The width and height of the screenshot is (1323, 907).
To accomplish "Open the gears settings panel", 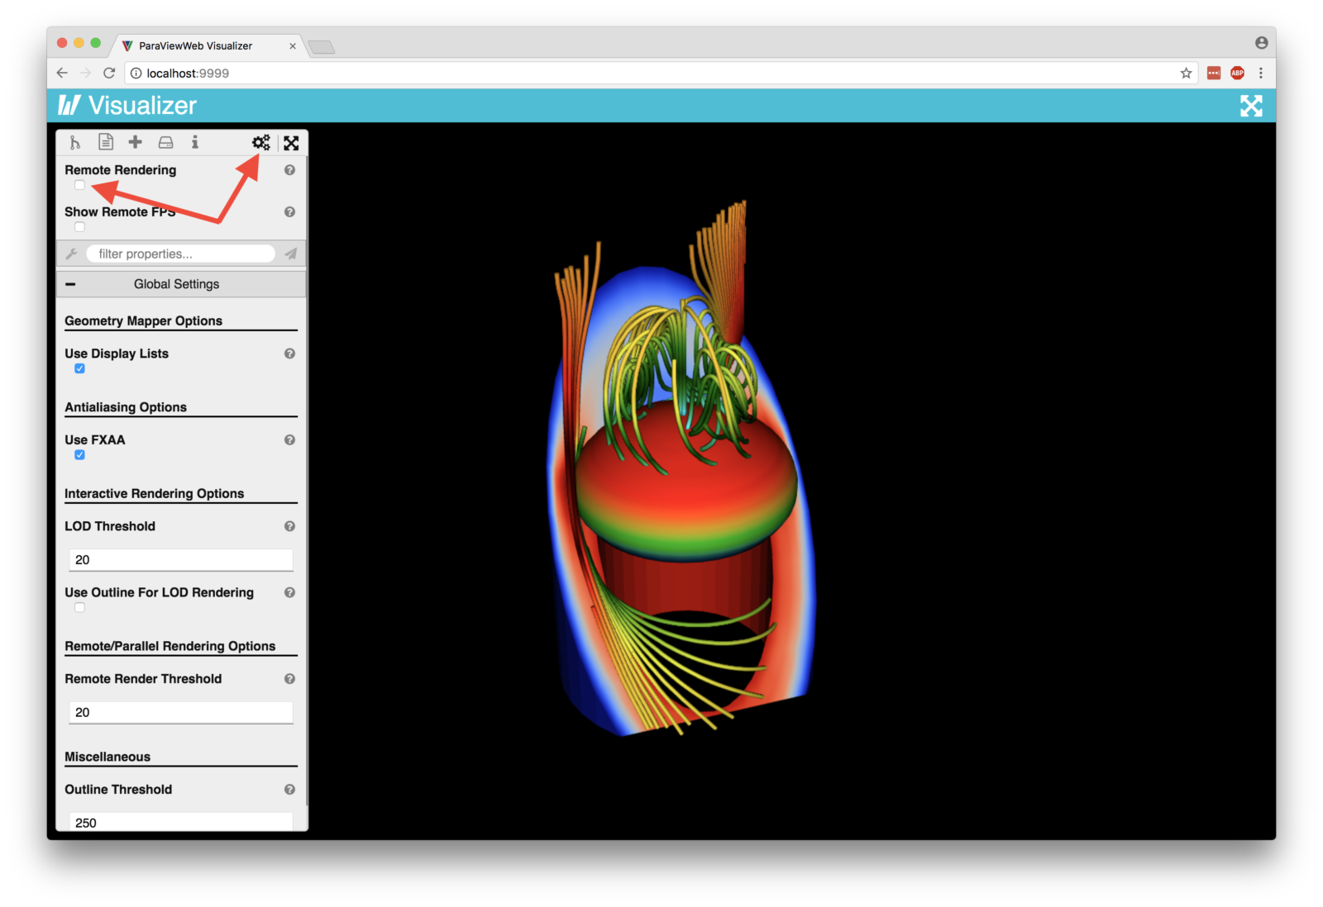I will [x=260, y=141].
